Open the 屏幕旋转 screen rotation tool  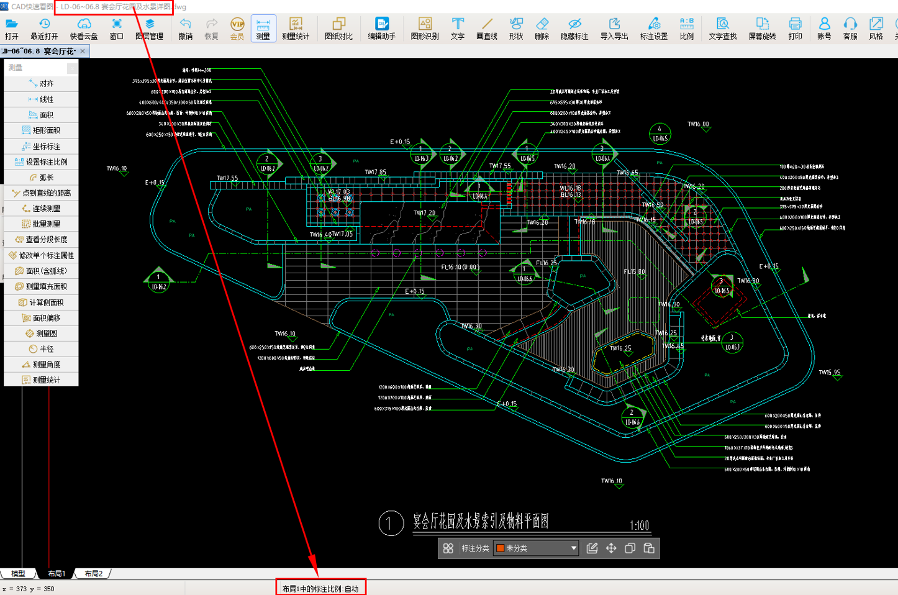click(762, 29)
